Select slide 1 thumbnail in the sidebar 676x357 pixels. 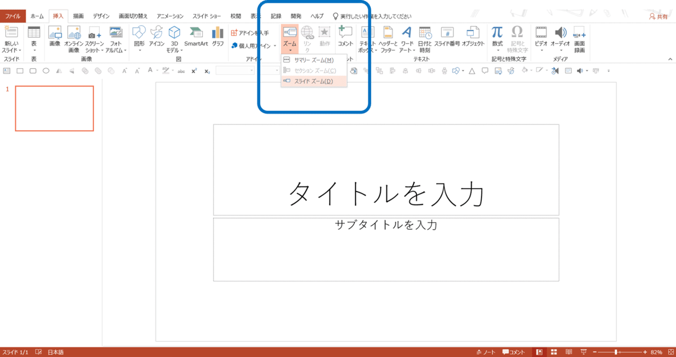point(54,108)
